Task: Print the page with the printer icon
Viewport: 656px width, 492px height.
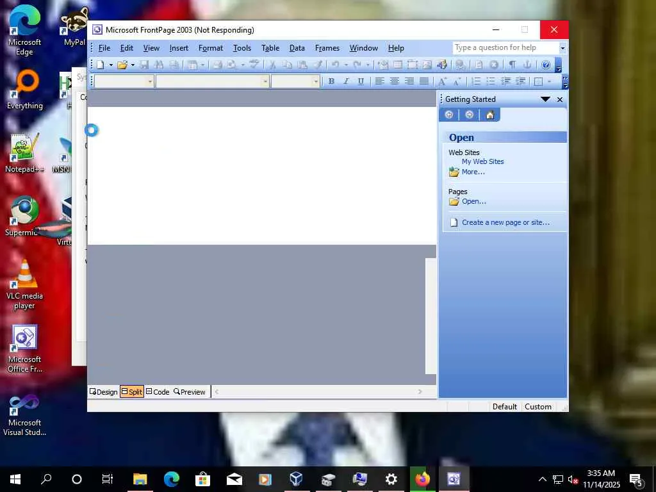Action: [x=217, y=65]
